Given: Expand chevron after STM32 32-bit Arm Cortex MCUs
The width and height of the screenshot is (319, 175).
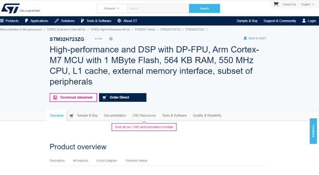Looking at the screenshot, I should (x=88, y=30).
